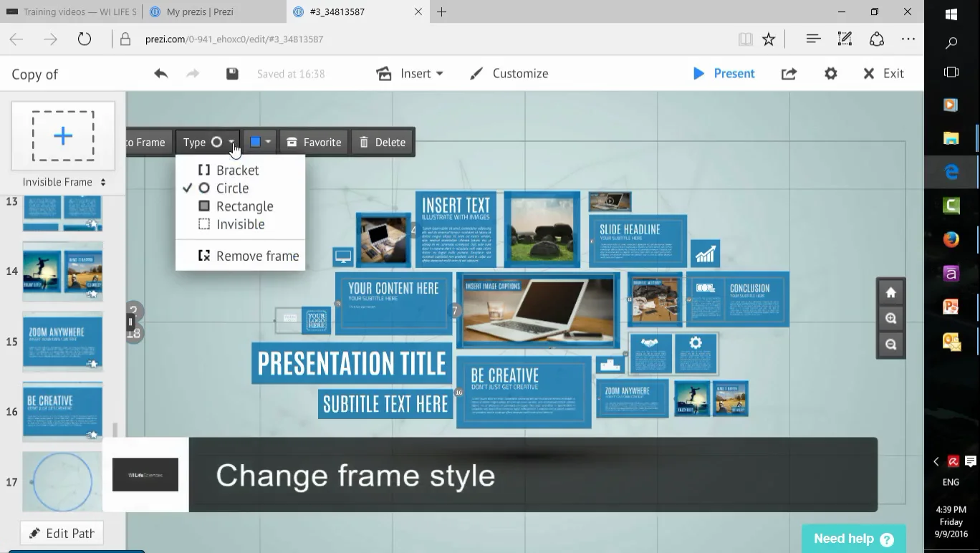Click the browser address bar URL
Screen dimensions: 980x553
[234, 39]
